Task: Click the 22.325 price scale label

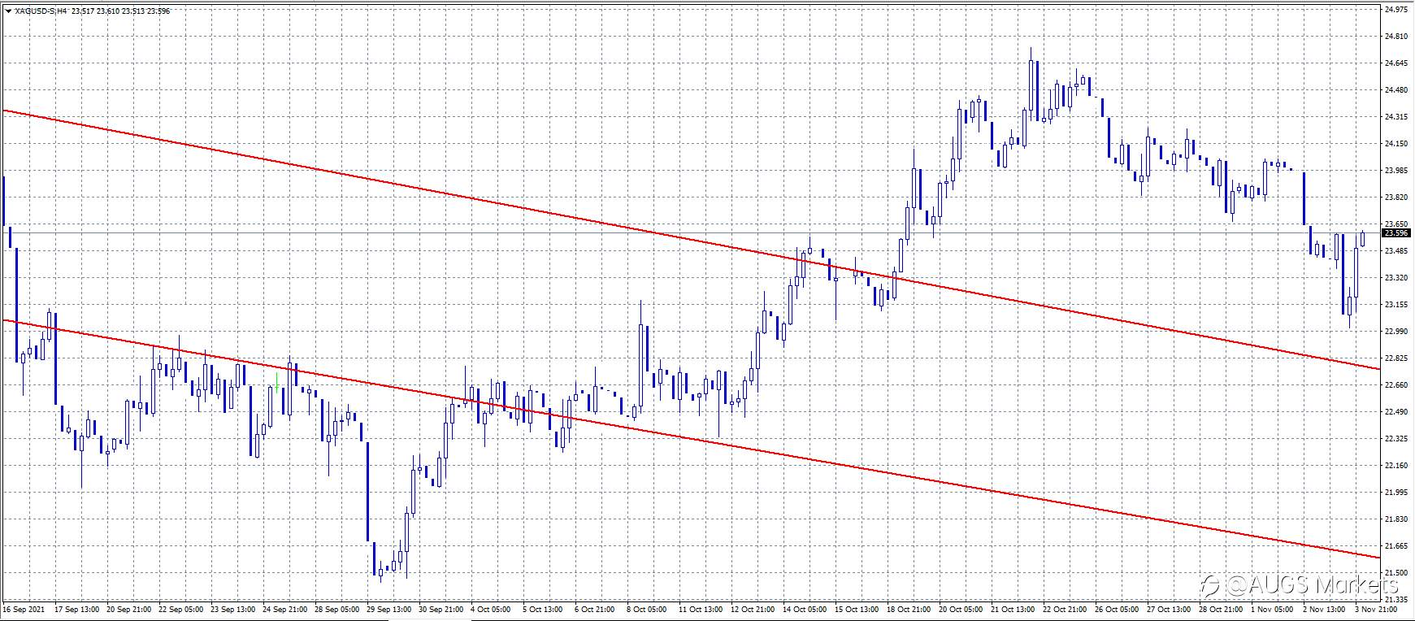Action: pos(1395,439)
